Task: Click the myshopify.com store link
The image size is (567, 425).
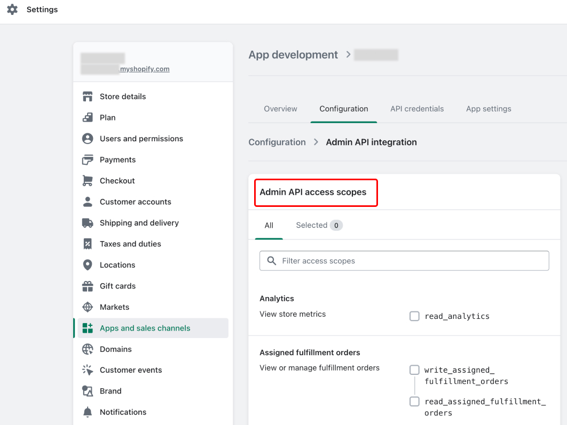Action: [x=144, y=69]
